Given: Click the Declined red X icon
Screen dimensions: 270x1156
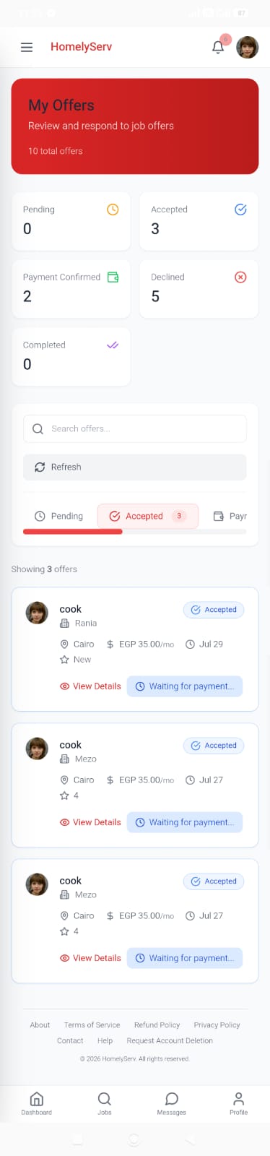Looking at the screenshot, I should tap(240, 277).
